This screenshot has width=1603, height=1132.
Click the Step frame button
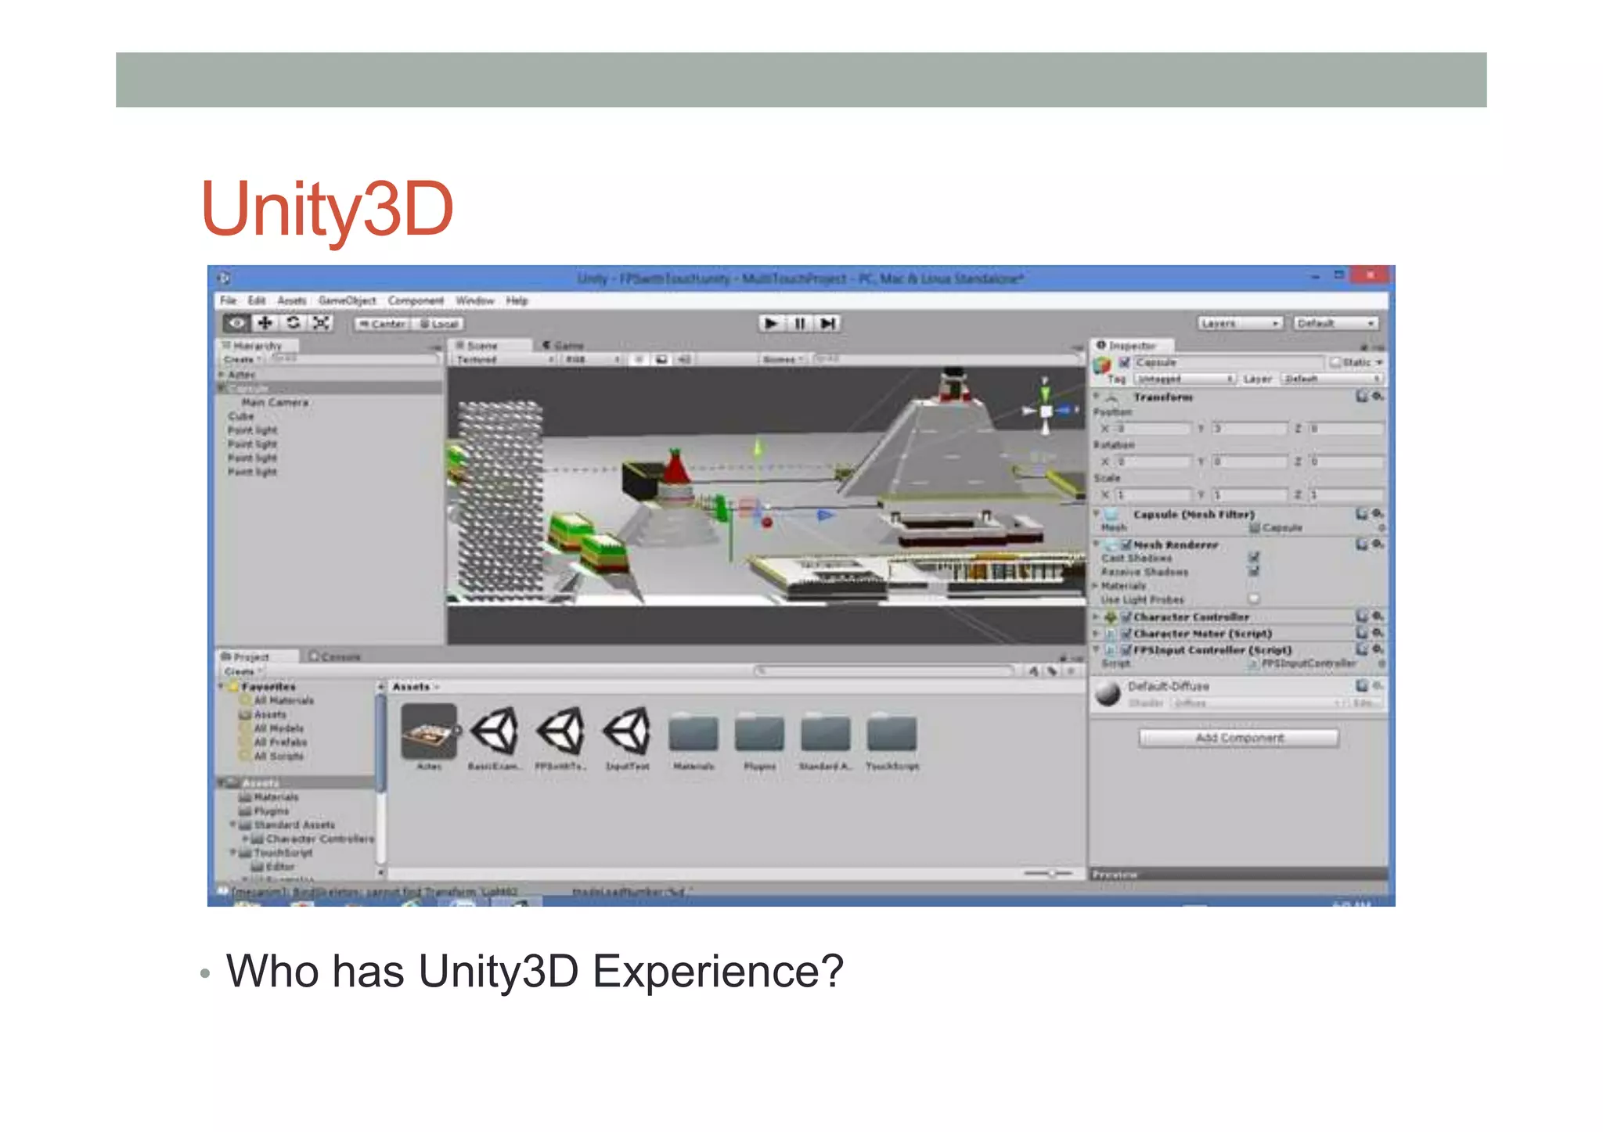pyautogui.click(x=827, y=323)
